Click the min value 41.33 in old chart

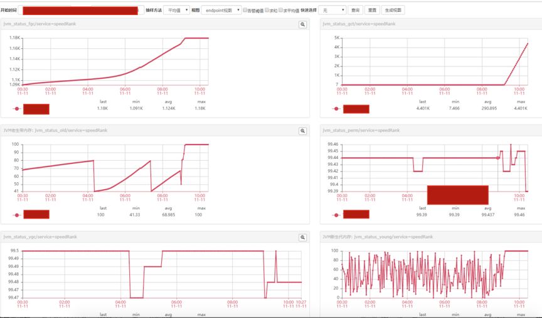[x=135, y=215]
